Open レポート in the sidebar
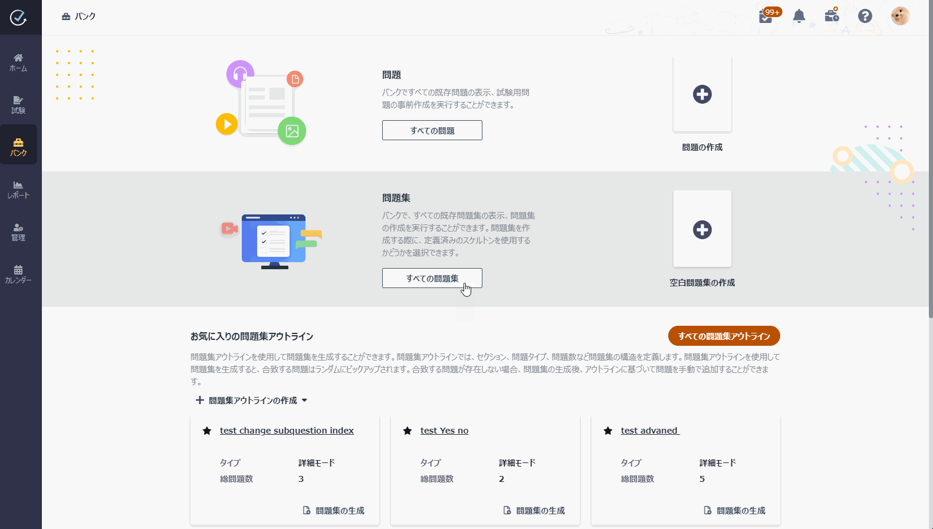The height and width of the screenshot is (529, 933). [18, 189]
